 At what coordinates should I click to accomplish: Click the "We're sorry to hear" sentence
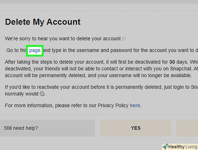click(63, 38)
